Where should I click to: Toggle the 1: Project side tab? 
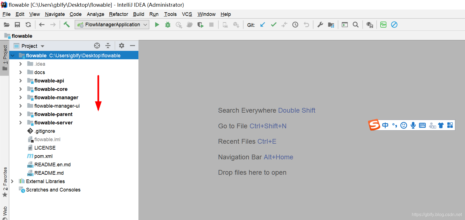pyautogui.click(x=5, y=58)
